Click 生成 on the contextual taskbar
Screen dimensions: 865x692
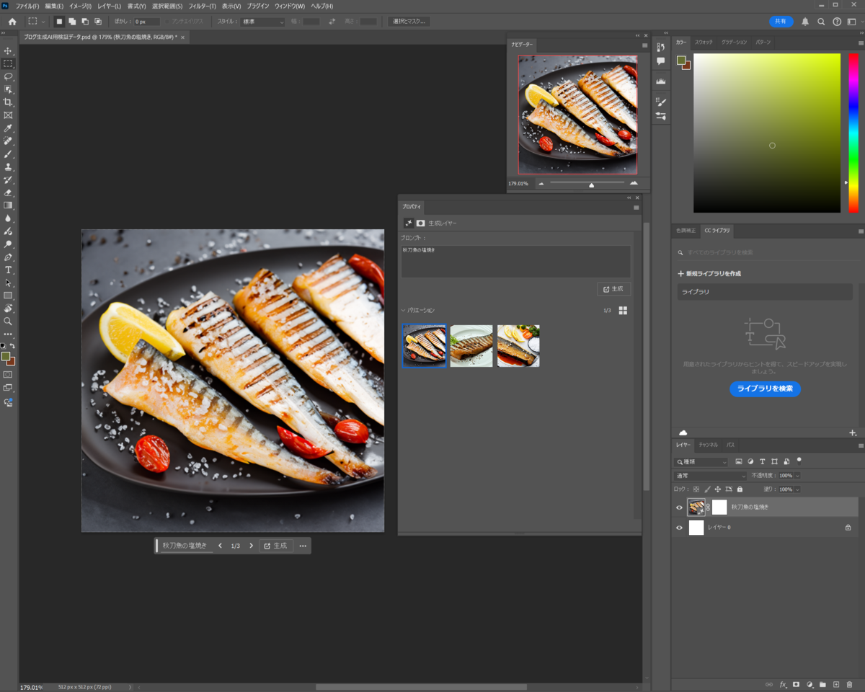pos(275,546)
